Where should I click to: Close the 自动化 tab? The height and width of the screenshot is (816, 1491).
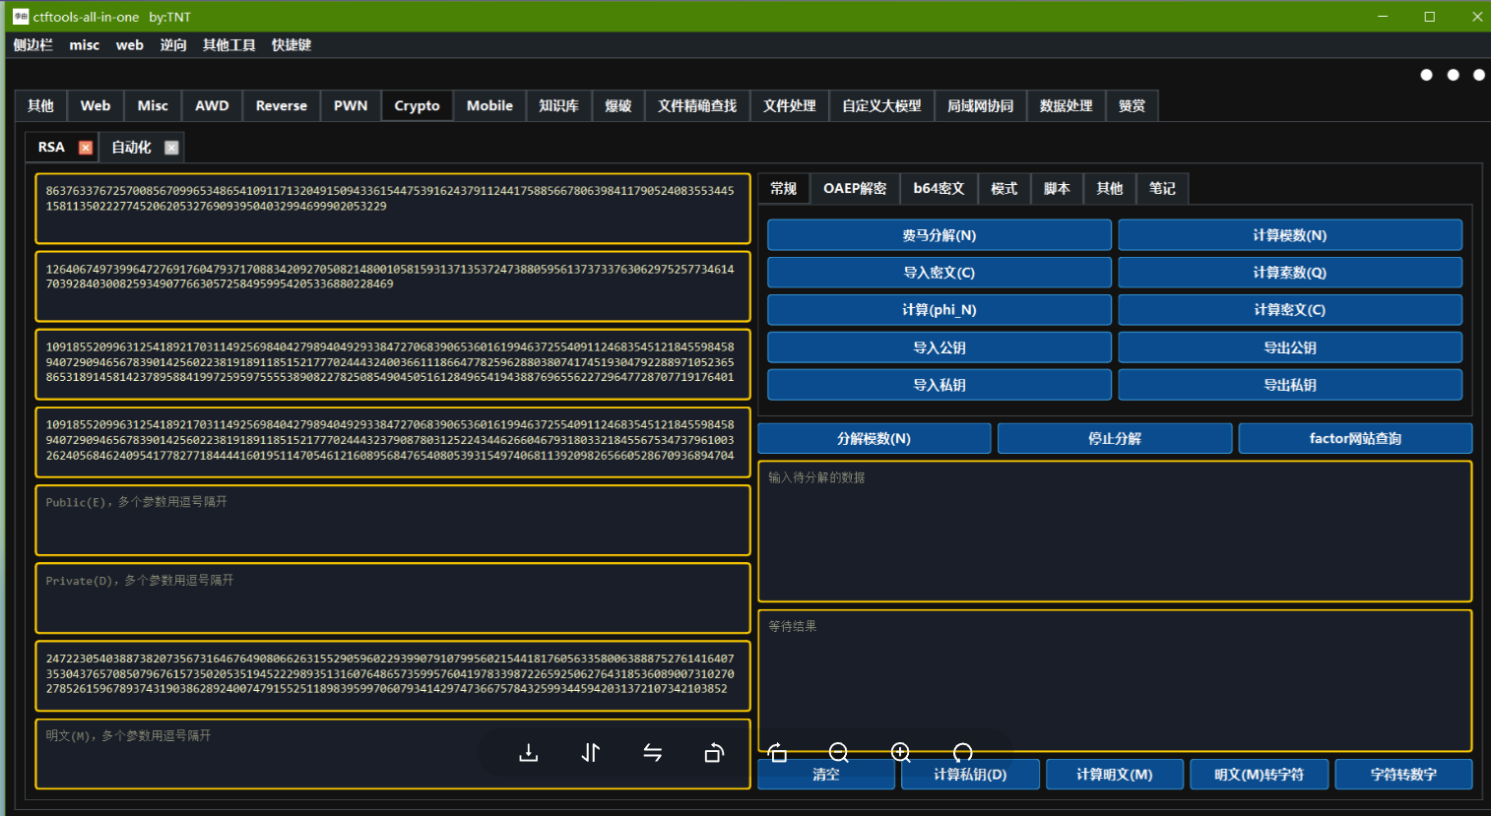[170, 147]
